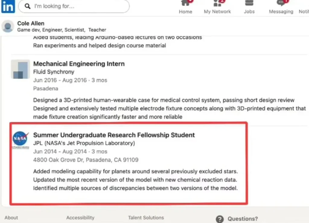Click the Cole Allen profile name
309x223 pixels.
[x=31, y=24]
